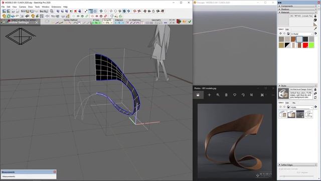Image resolution: width=321 pixels, height=181 pixels.
Task: Open the Styles collection dropdown
Action: (x=302, y=107)
